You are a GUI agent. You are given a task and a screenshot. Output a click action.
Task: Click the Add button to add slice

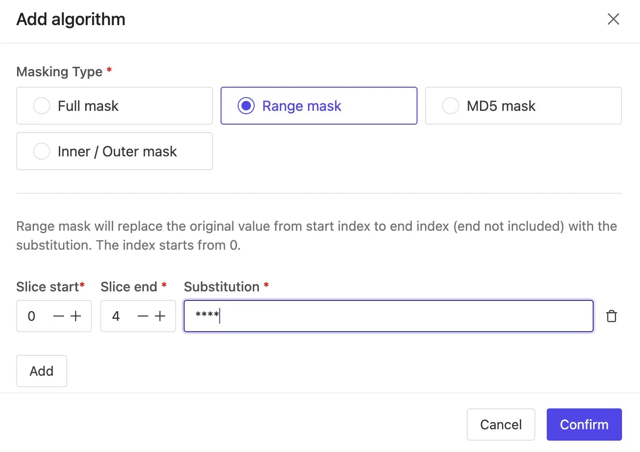(42, 371)
